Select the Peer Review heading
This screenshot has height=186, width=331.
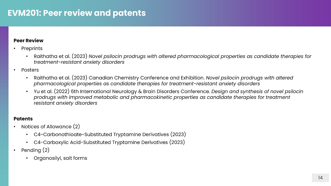(29, 41)
